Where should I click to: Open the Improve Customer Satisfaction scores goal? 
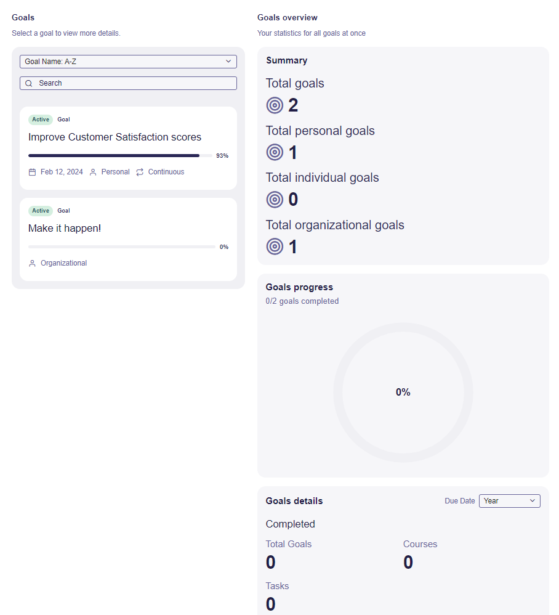(x=128, y=149)
